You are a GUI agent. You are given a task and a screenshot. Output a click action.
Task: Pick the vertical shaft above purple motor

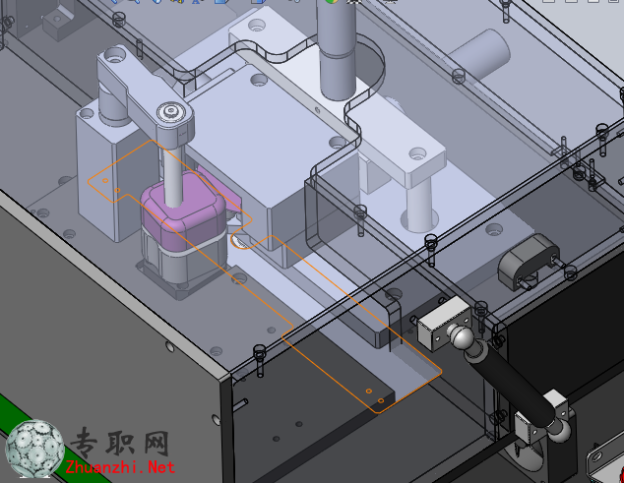(173, 174)
